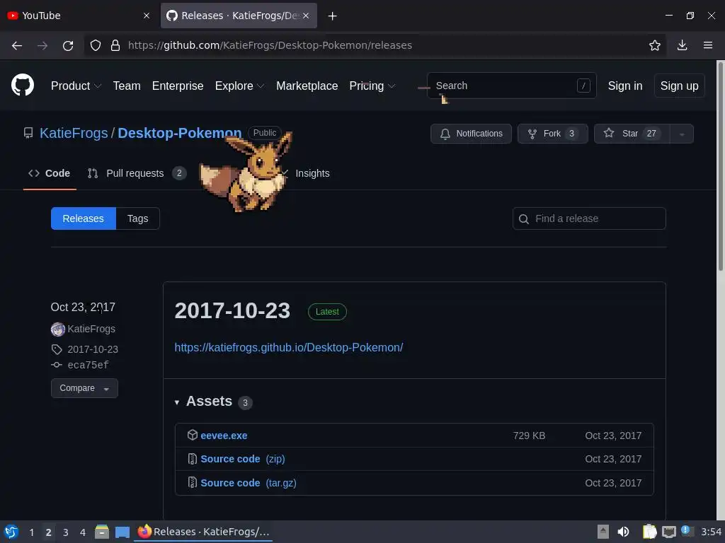The image size is (725, 543).
Task: Click the Sign up button
Action: coord(679,86)
